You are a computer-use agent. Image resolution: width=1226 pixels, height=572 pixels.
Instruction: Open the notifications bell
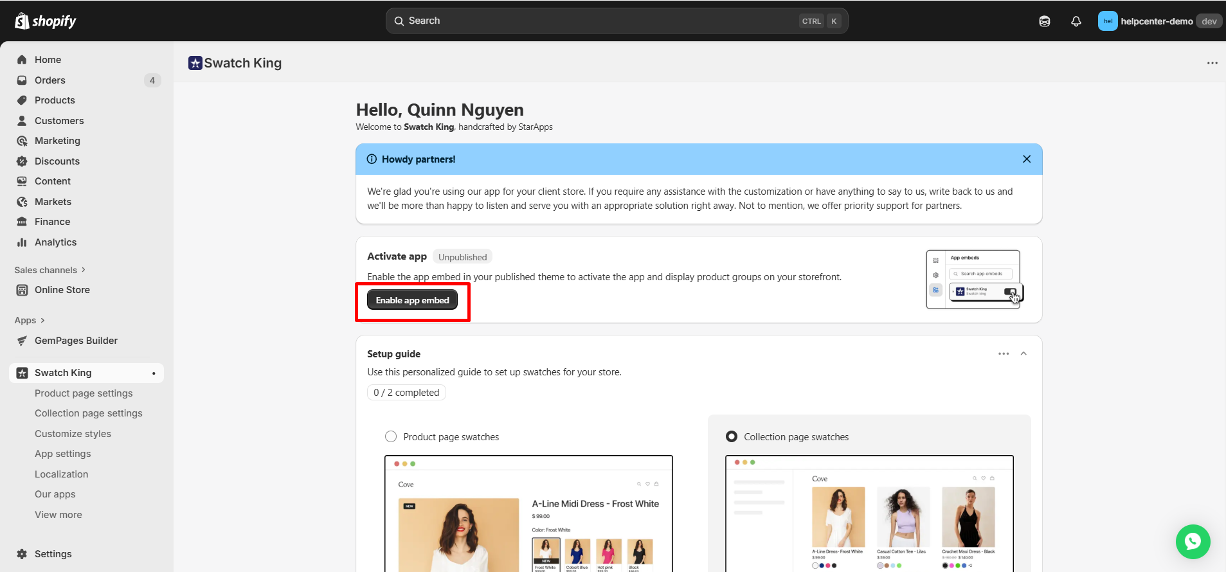coord(1076,21)
